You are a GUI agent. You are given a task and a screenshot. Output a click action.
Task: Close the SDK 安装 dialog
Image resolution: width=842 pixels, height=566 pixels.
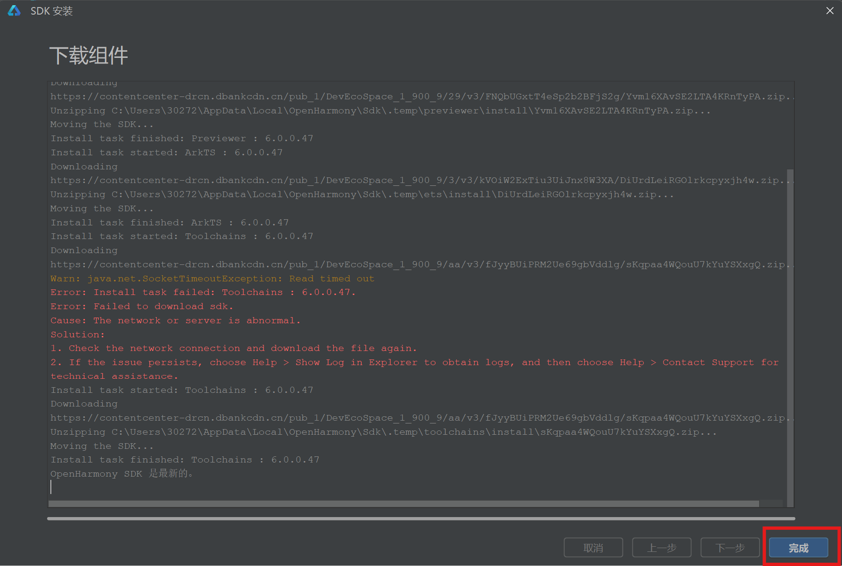[x=830, y=10]
